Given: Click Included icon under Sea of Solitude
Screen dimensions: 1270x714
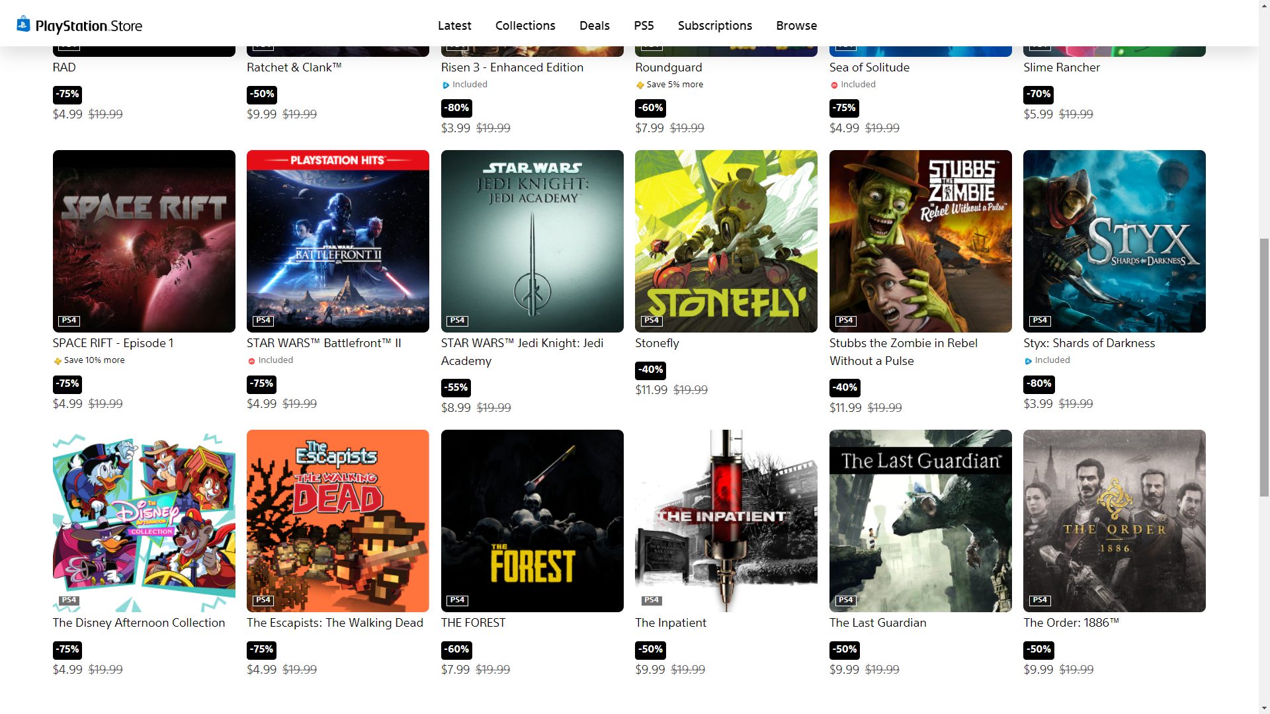Looking at the screenshot, I should (834, 85).
